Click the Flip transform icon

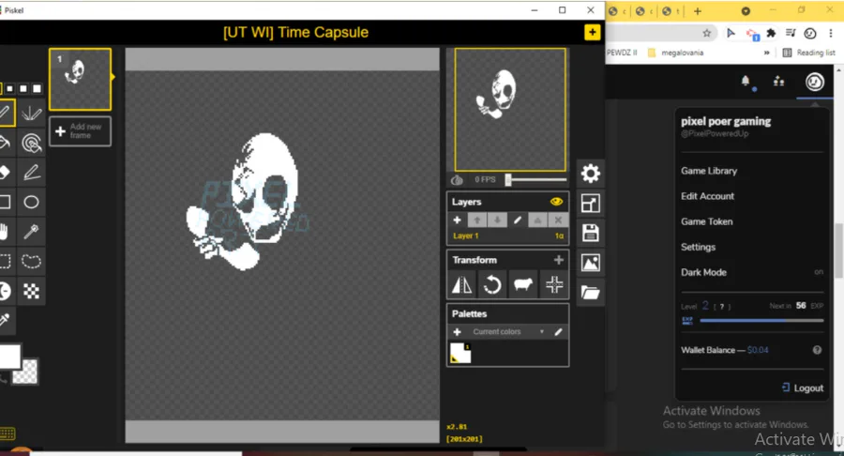pos(461,285)
